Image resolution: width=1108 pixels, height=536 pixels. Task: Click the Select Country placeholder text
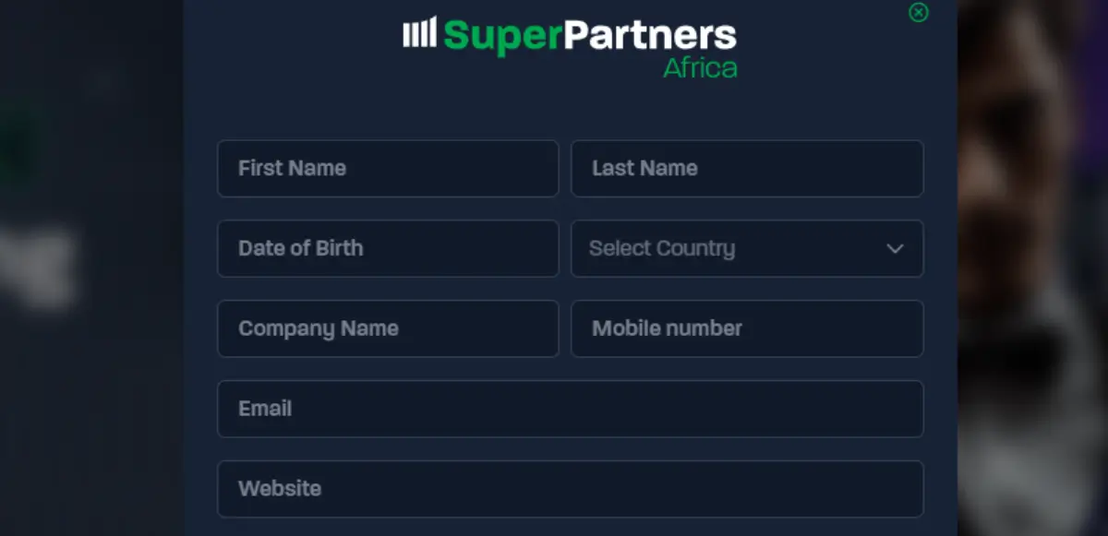[x=661, y=248]
